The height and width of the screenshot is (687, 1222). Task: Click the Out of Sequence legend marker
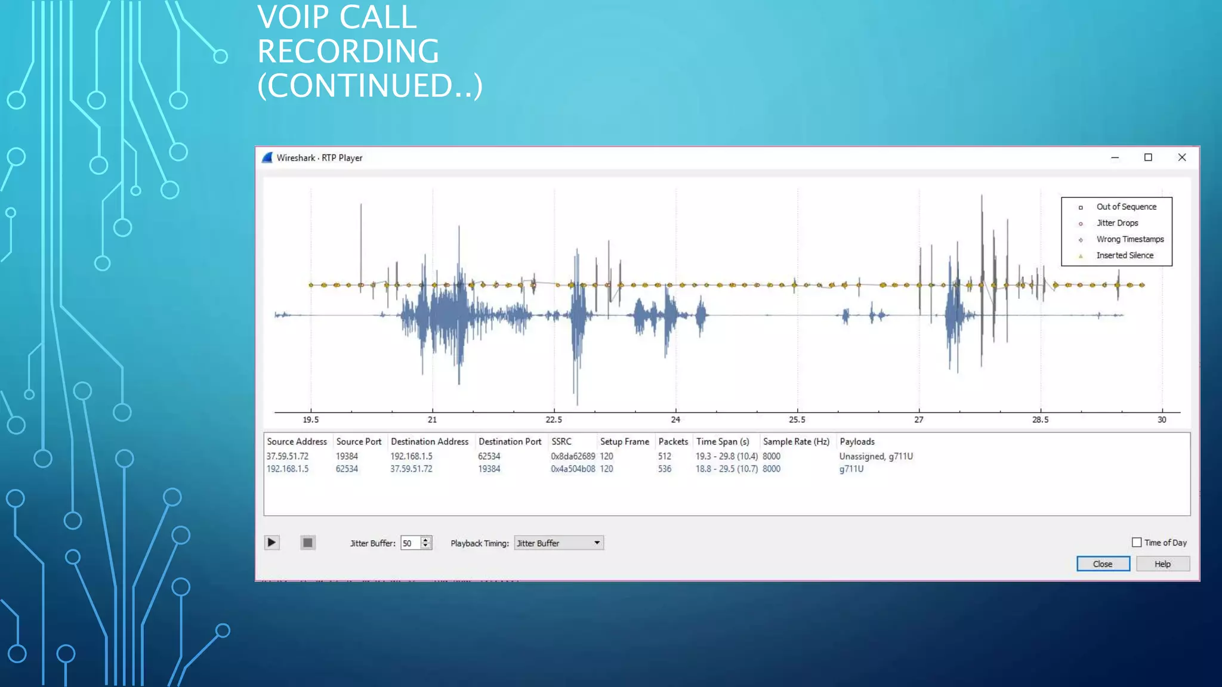pos(1081,208)
